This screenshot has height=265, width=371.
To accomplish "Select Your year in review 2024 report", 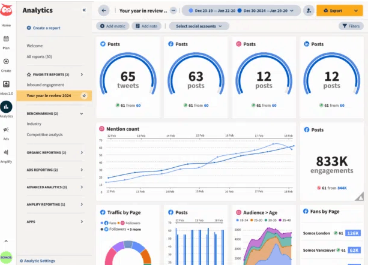I will (x=54, y=96).
